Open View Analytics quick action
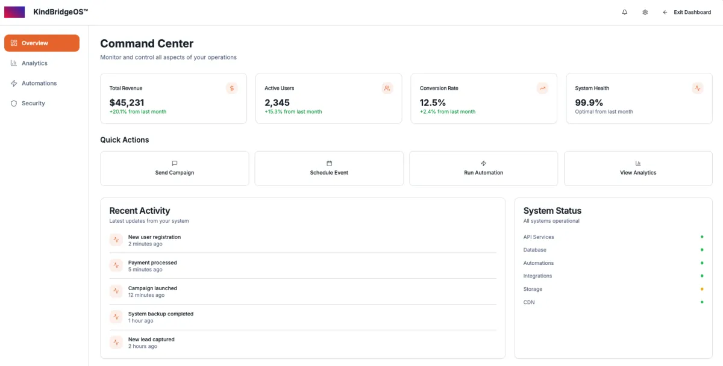 (638, 169)
